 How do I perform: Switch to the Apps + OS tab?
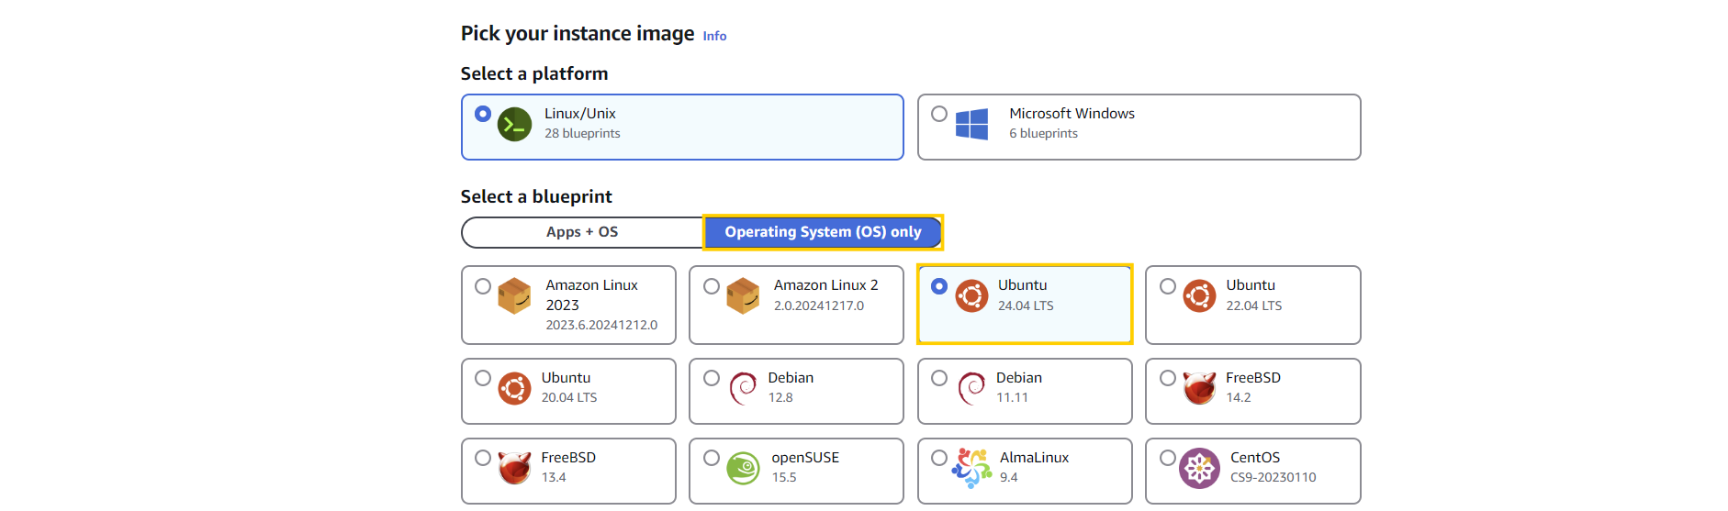click(582, 232)
